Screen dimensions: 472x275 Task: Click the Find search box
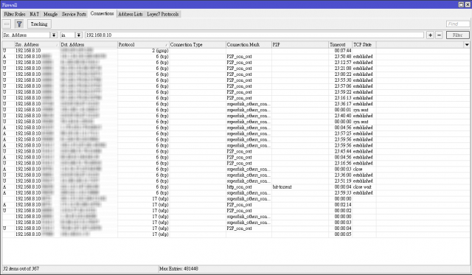pos(457,24)
